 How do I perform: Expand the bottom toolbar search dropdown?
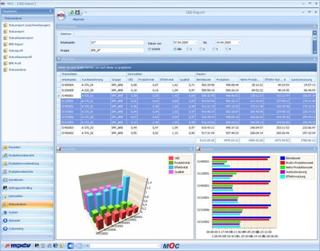[159, 246]
